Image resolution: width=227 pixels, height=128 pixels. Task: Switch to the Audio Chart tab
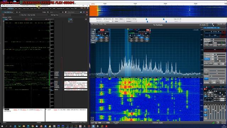pos(26,9)
